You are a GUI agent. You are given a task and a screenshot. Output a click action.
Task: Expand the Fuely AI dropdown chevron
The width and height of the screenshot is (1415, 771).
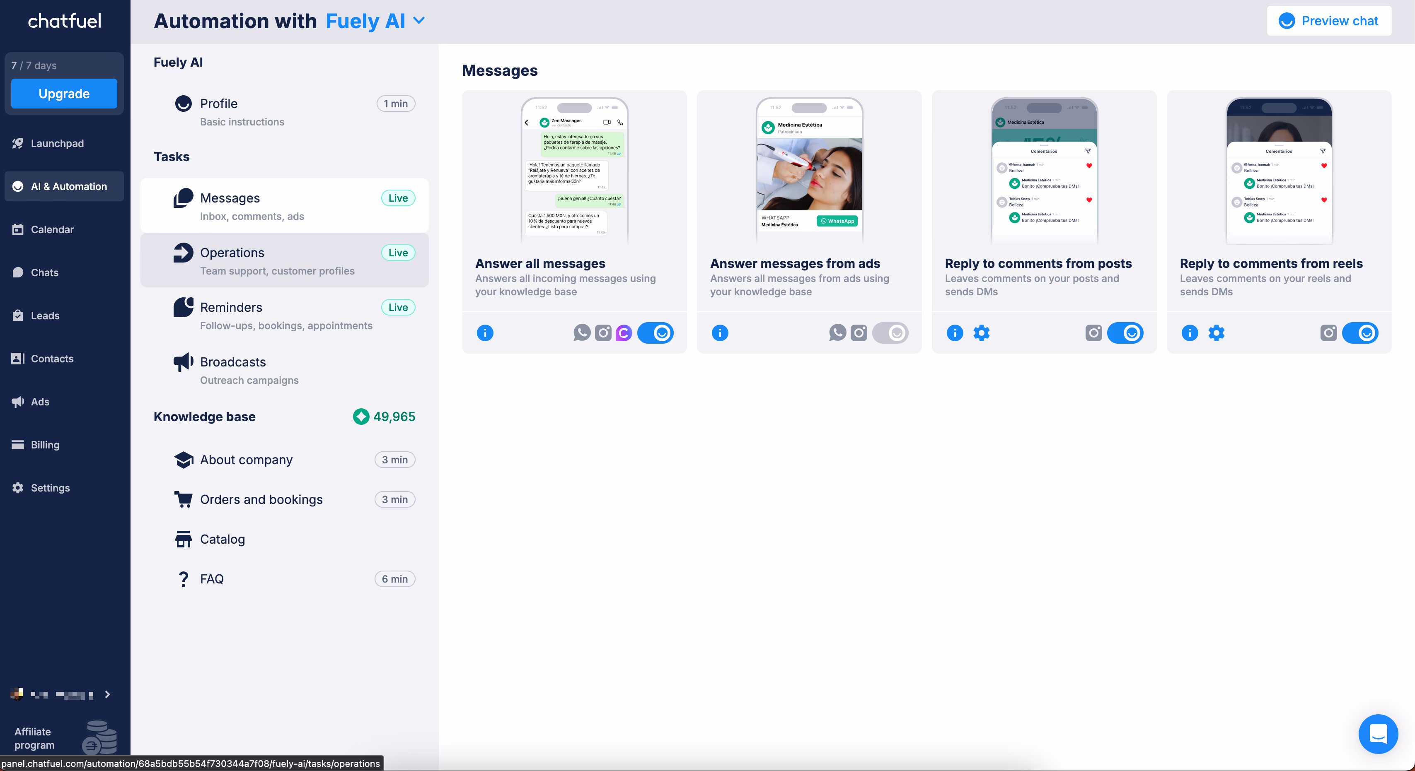click(419, 21)
